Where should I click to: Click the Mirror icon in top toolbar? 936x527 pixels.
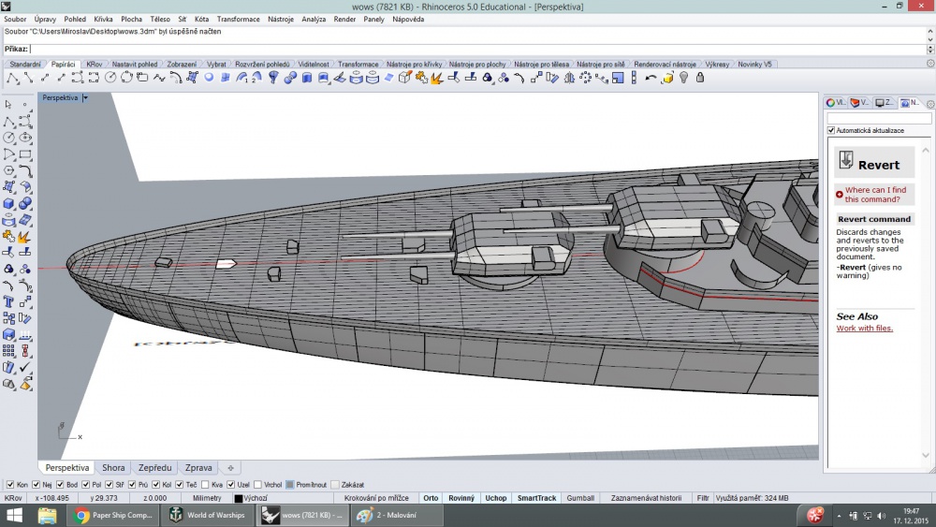click(x=569, y=78)
